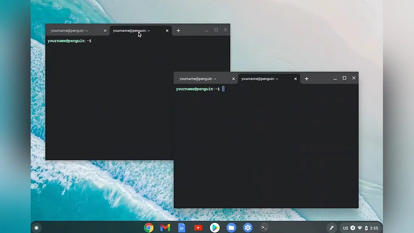Open the launcher circle button

[x=36, y=228]
